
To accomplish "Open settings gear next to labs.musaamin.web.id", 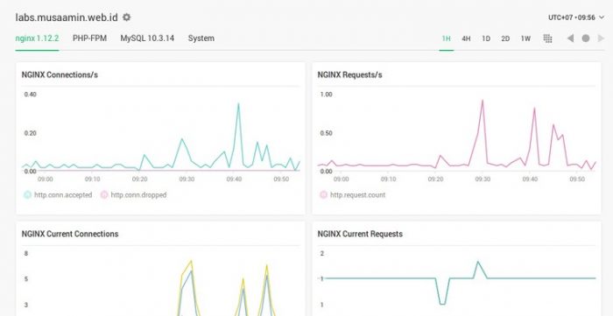I will click(126, 18).
